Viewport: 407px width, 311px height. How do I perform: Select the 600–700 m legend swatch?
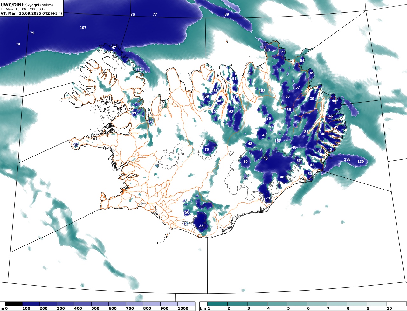click(117, 304)
